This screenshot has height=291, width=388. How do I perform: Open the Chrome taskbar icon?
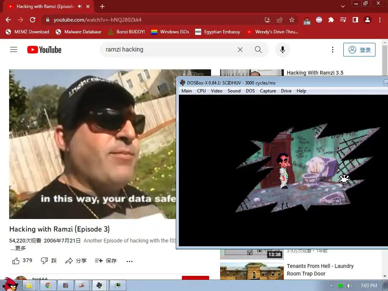tap(48, 286)
